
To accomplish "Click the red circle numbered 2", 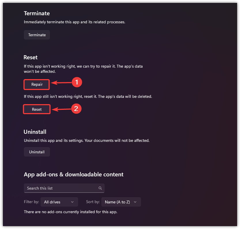I will pos(76,109).
